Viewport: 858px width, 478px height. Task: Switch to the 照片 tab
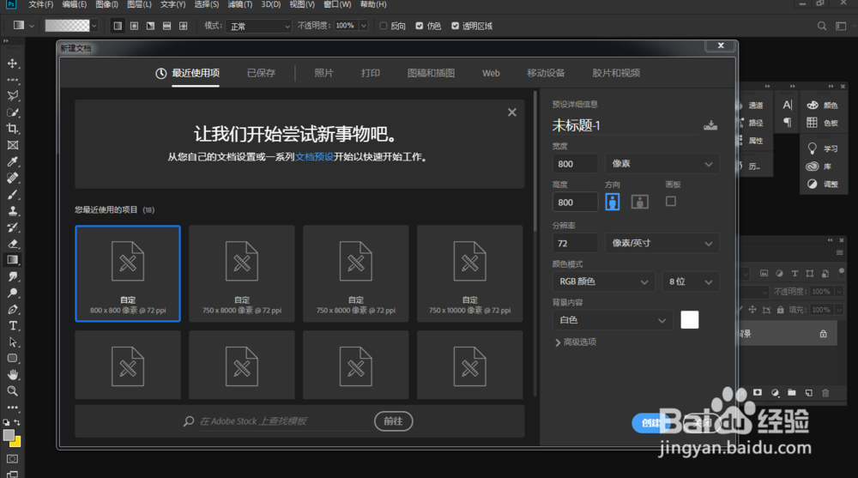pyautogui.click(x=323, y=73)
